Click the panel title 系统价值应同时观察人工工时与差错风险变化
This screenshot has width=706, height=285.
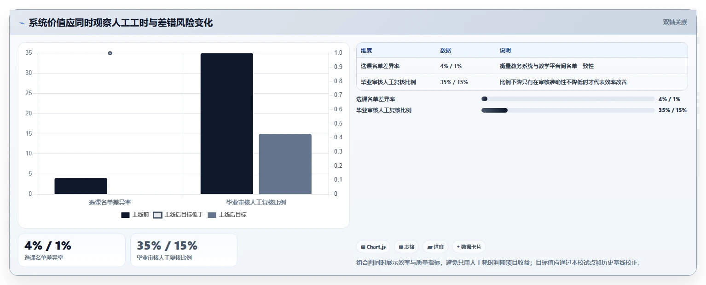tap(121, 23)
